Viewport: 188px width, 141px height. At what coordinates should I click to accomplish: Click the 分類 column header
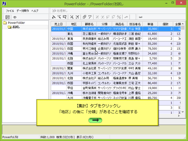click(105, 24)
